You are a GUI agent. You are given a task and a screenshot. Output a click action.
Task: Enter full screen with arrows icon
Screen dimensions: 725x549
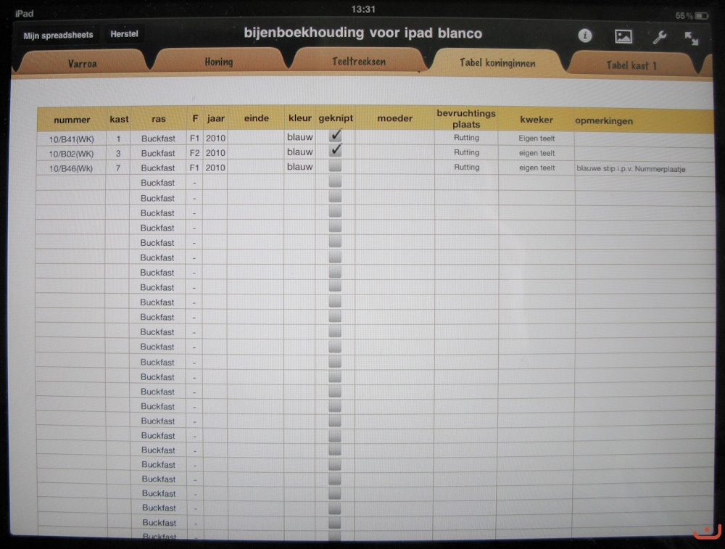tap(692, 38)
